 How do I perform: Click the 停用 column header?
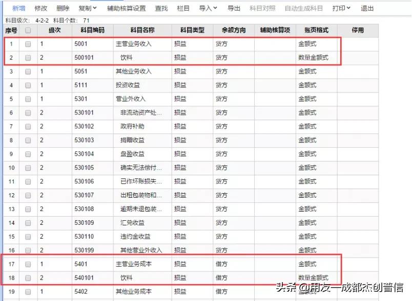click(x=358, y=30)
